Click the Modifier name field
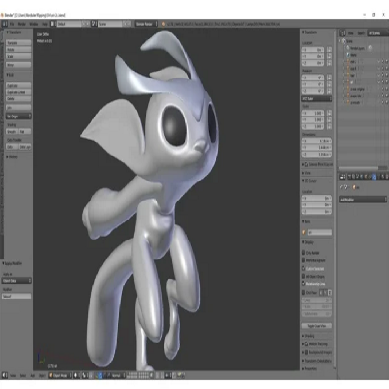 click(17, 296)
